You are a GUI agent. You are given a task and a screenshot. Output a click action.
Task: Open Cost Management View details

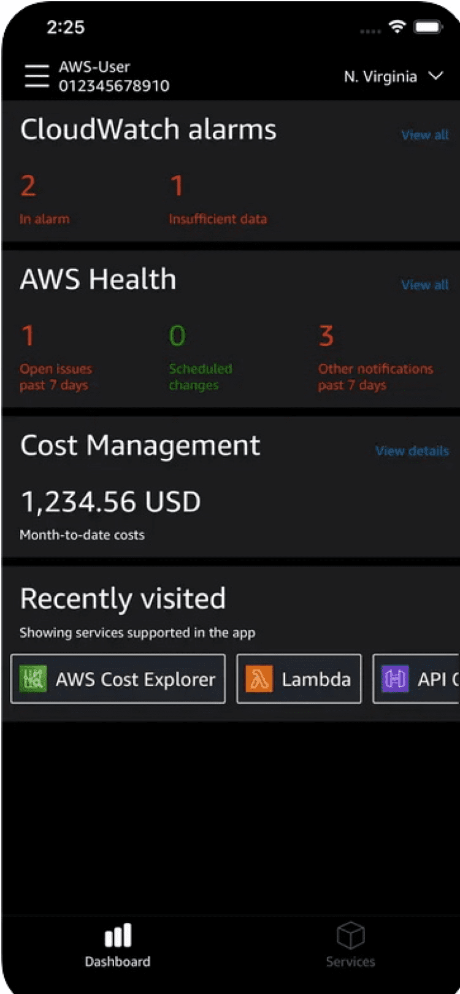coord(412,451)
